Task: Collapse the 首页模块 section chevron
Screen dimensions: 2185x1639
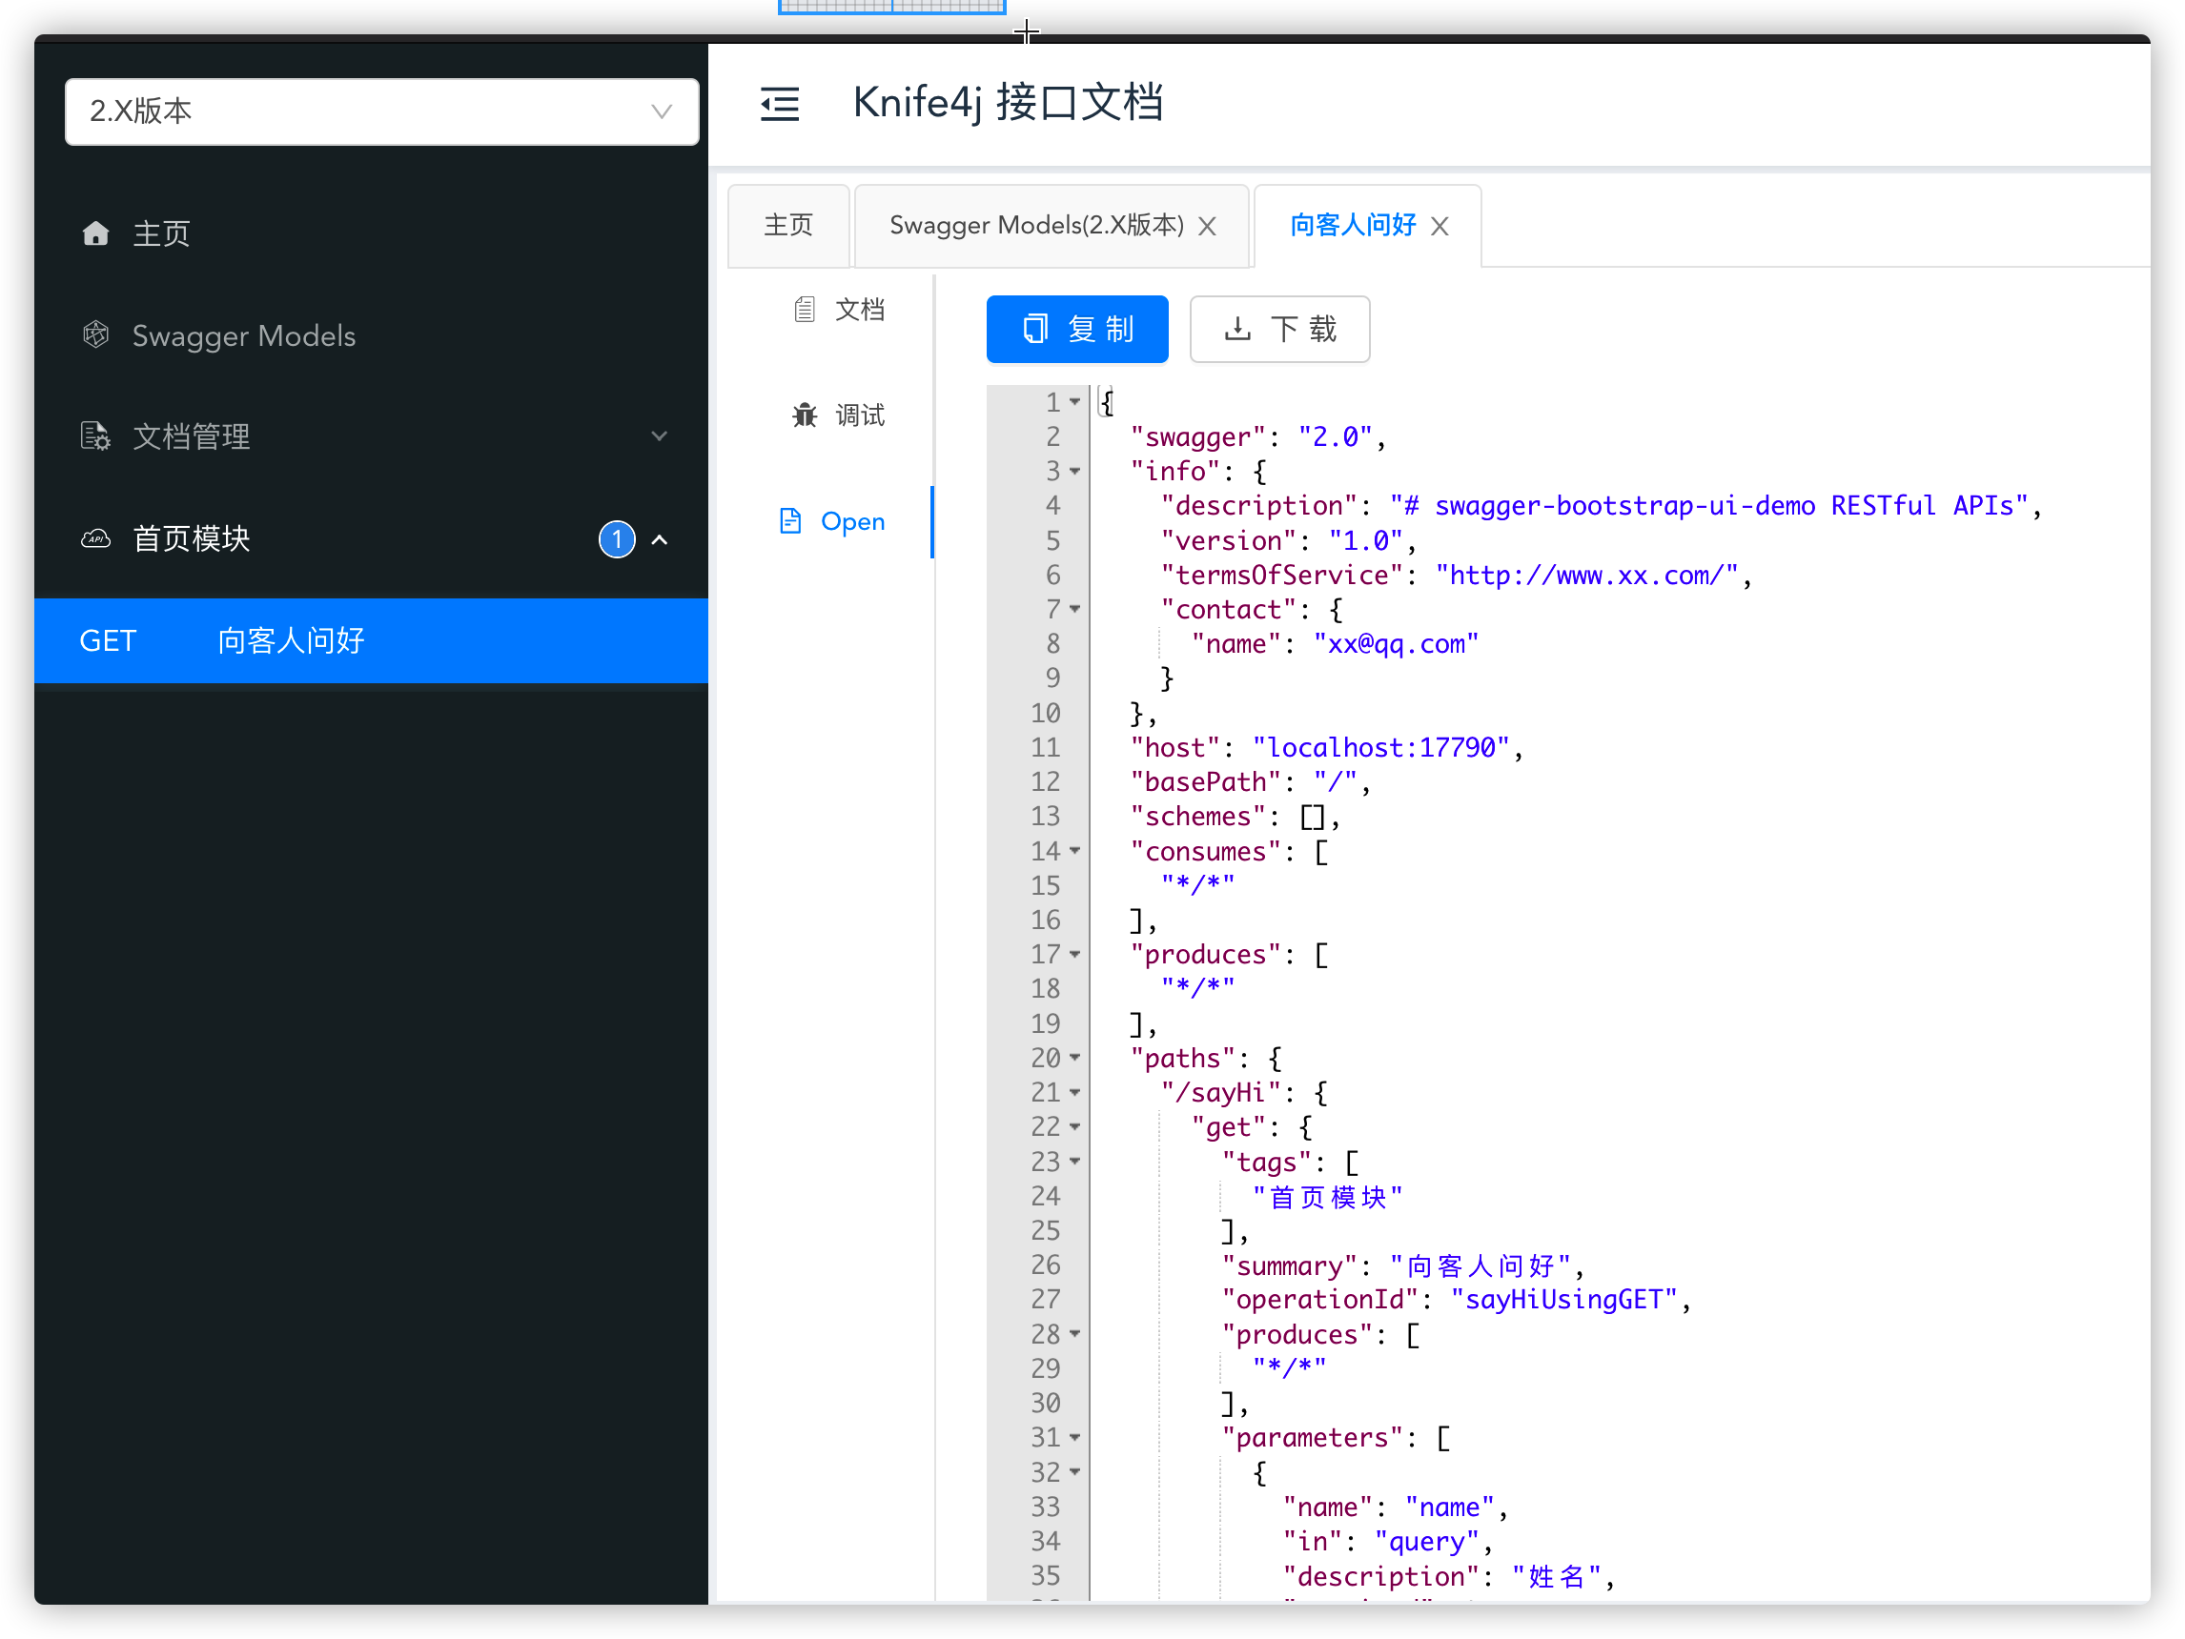Action: click(659, 539)
